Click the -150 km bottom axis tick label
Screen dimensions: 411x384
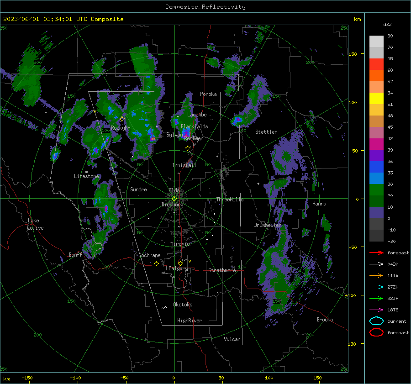click(x=27, y=378)
